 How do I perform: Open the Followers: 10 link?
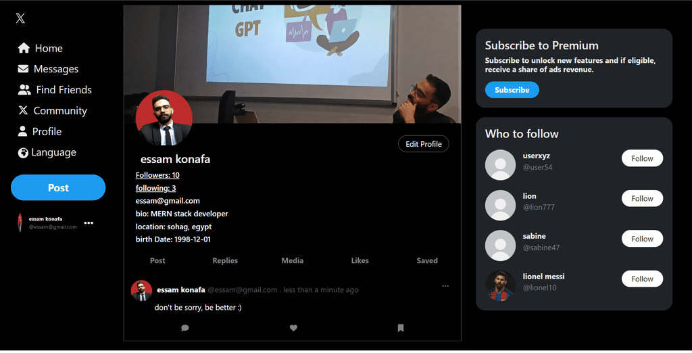(157, 175)
